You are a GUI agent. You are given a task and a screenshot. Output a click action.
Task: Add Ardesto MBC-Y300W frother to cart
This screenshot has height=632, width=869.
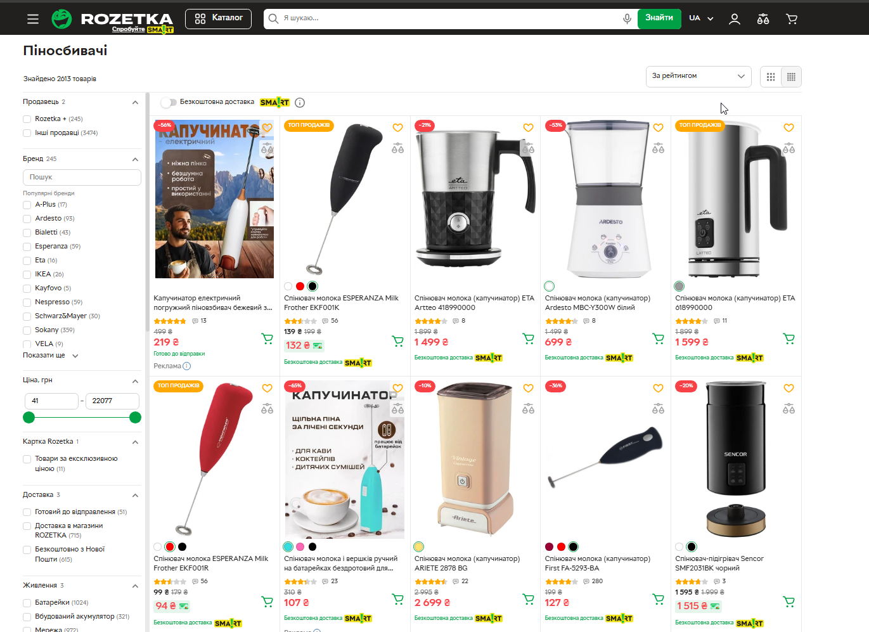[659, 339]
